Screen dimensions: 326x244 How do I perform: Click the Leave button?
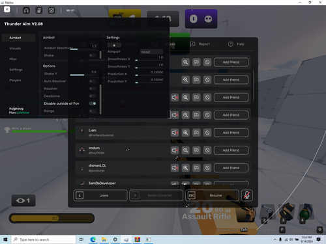100,195
